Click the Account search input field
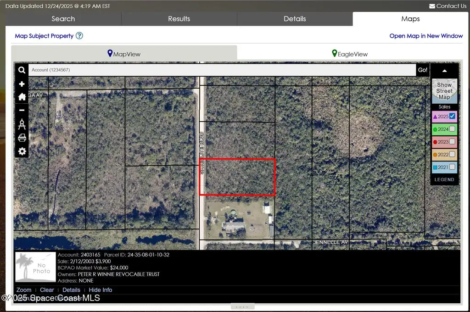470x312 pixels. click(222, 70)
